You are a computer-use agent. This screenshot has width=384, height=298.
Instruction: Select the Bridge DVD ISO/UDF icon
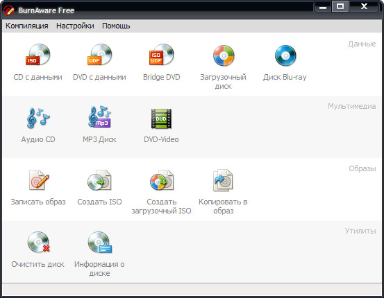pos(161,55)
